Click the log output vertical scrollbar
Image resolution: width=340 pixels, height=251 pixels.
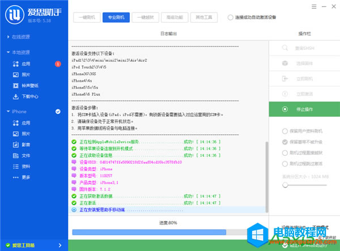coord(267,177)
